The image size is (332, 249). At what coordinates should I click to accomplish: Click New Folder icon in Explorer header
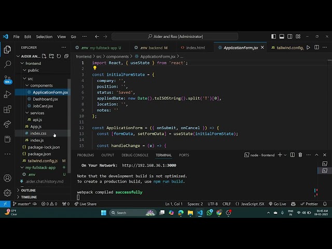pos(51,56)
